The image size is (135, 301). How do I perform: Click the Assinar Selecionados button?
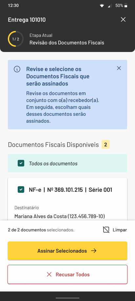[67, 251]
